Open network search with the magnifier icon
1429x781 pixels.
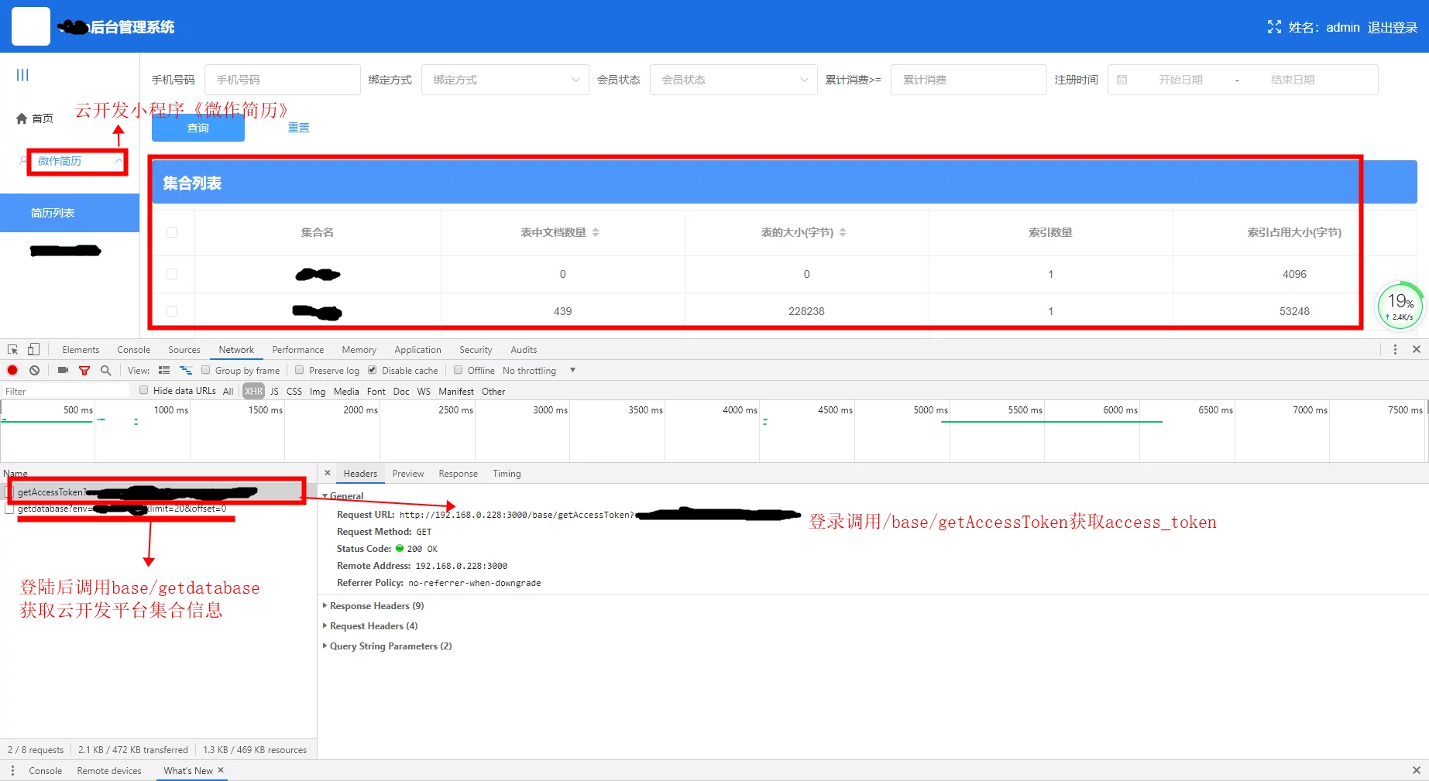(x=106, y=371)
